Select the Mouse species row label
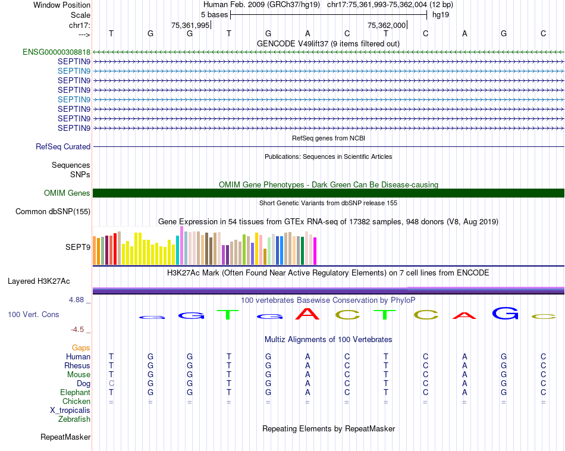 (79, 375)
